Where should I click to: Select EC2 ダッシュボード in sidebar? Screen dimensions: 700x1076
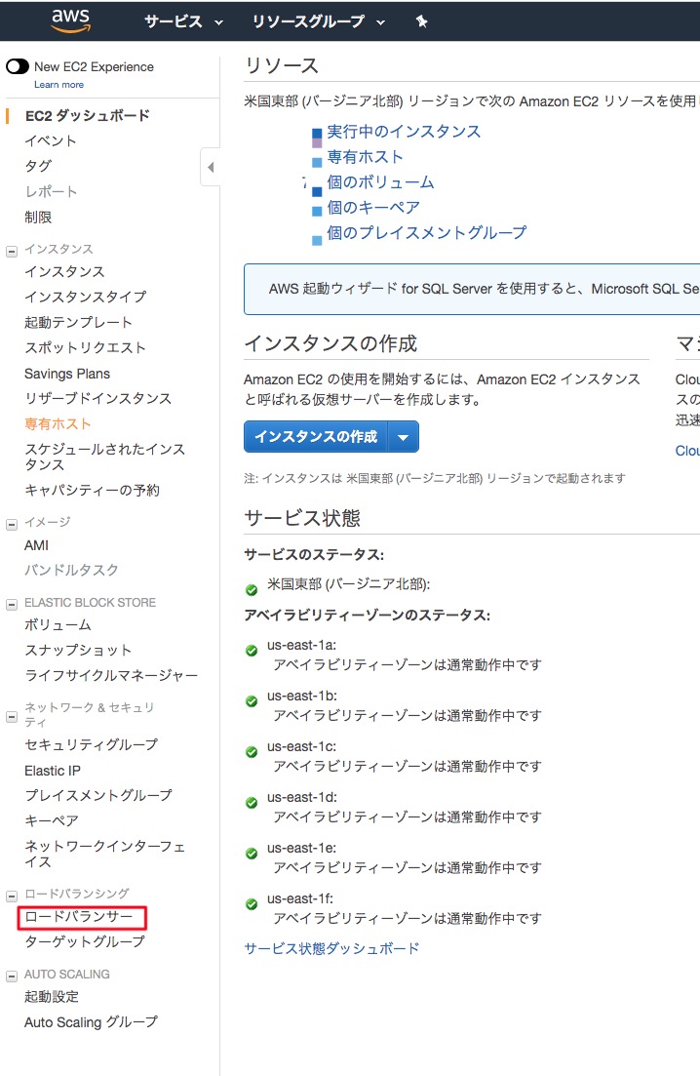(x=87, y=115)
